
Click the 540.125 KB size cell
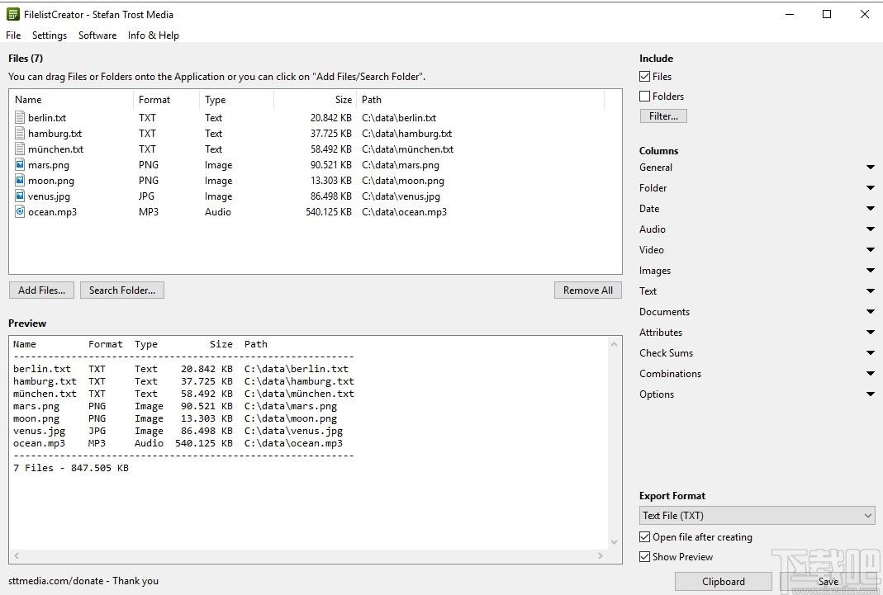[328, 212]
